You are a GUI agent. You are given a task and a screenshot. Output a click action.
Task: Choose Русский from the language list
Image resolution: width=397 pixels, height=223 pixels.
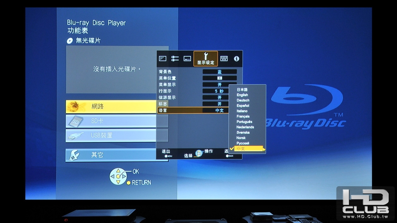(x=243, y=143)
